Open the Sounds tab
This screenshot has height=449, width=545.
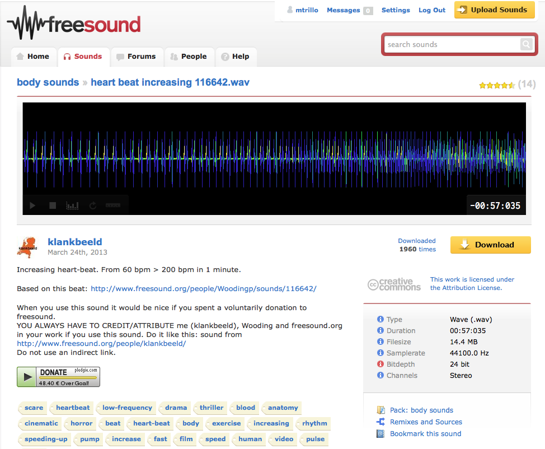[x=84, y=57]
